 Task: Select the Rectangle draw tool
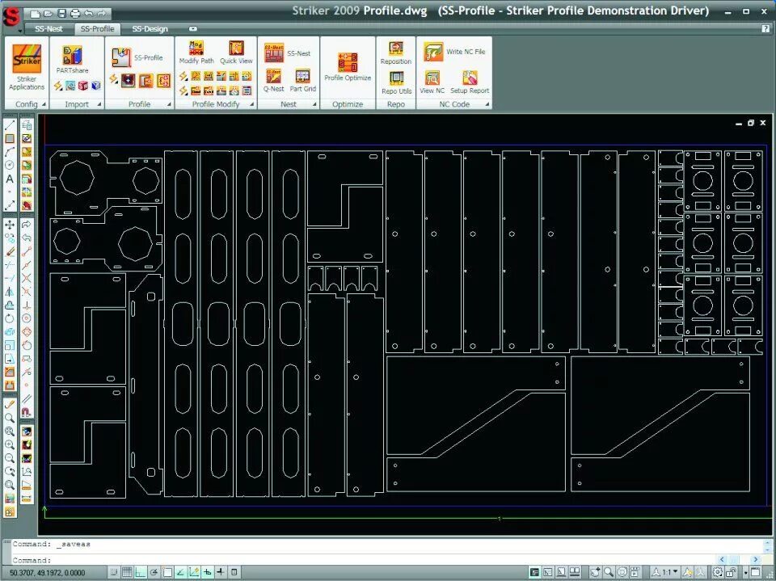10,138
